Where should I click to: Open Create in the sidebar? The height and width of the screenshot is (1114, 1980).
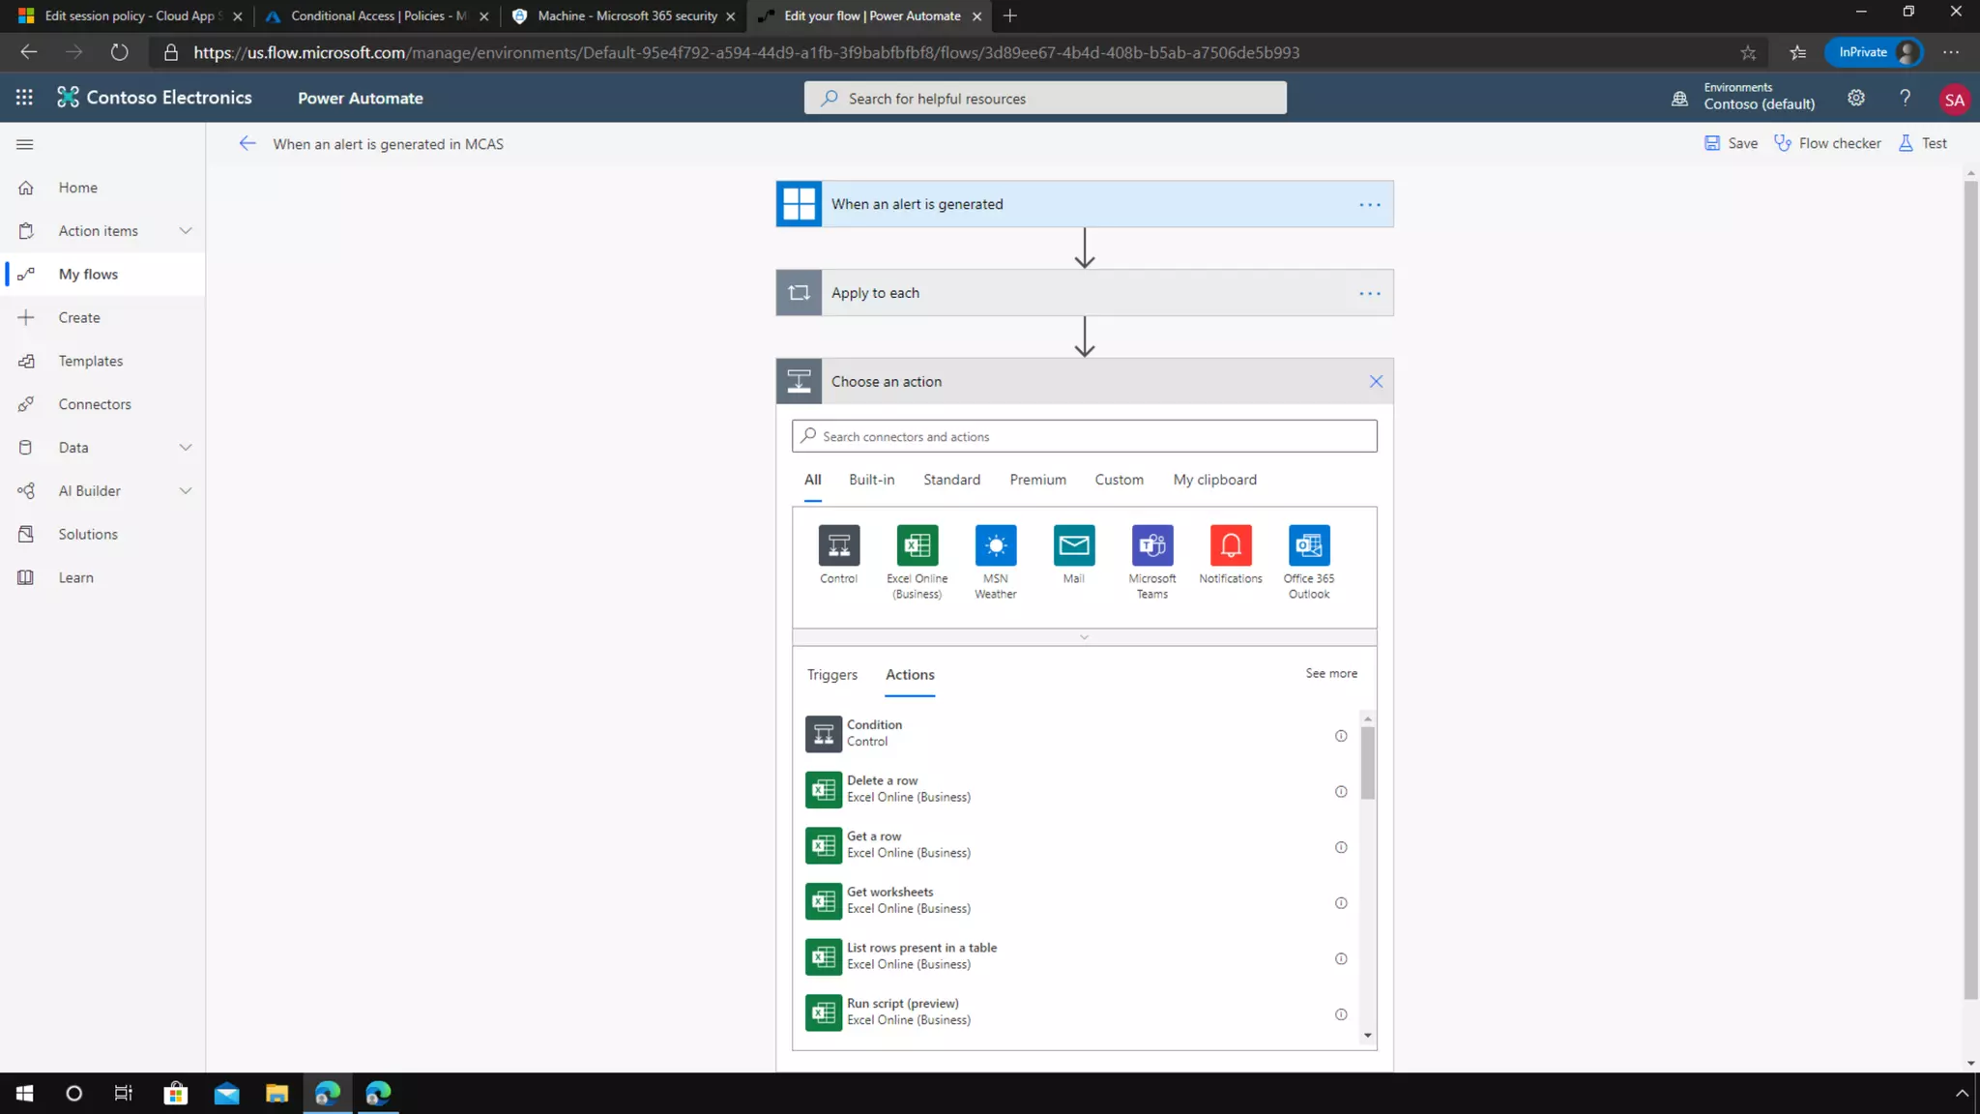(x=102, y=317)
